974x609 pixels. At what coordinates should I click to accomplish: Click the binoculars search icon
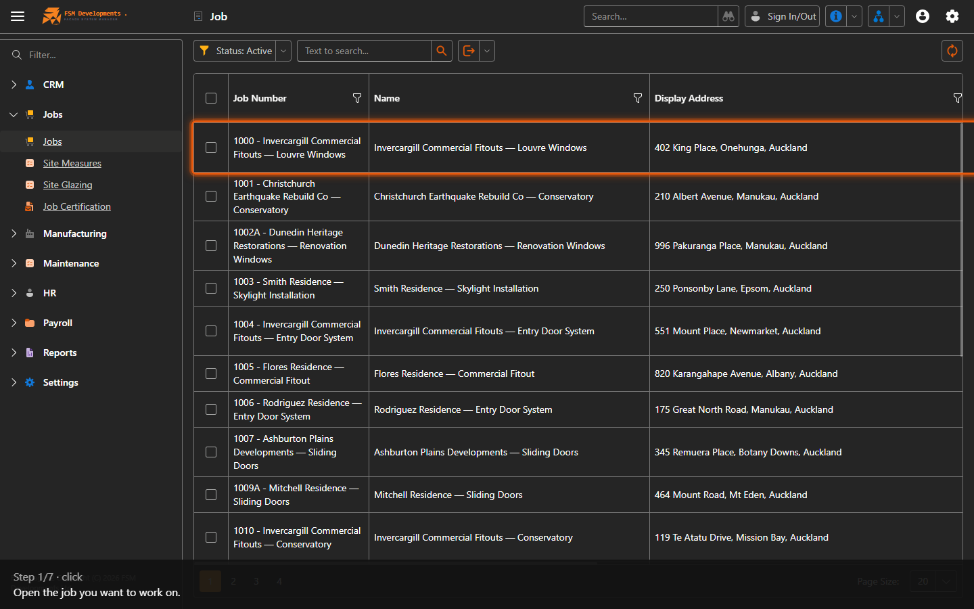tap(728, 16)
